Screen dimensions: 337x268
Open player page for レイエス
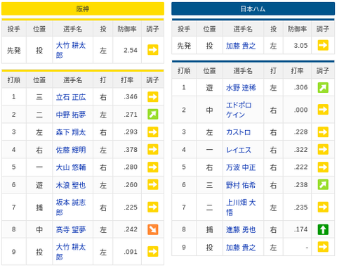click(239, 150)
